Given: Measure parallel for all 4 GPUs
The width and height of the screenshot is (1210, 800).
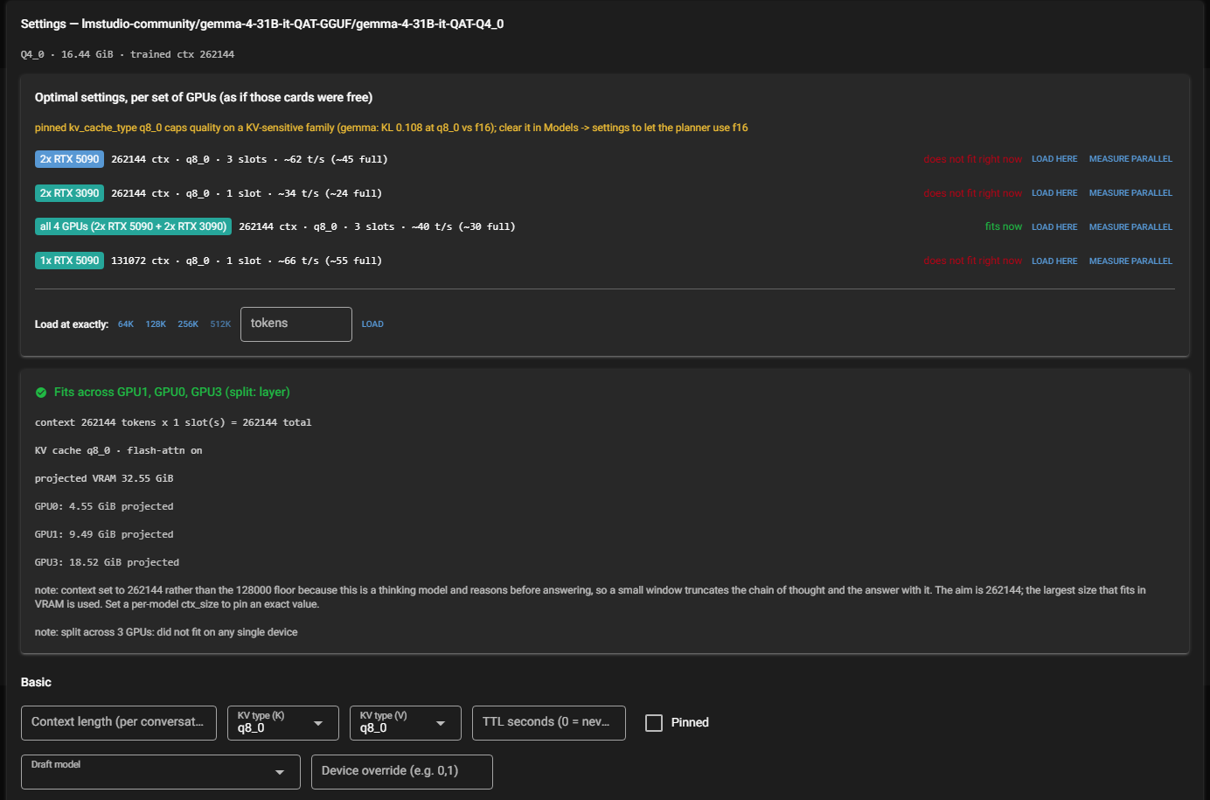Looking at the screenshot, I should [1130, 227].
